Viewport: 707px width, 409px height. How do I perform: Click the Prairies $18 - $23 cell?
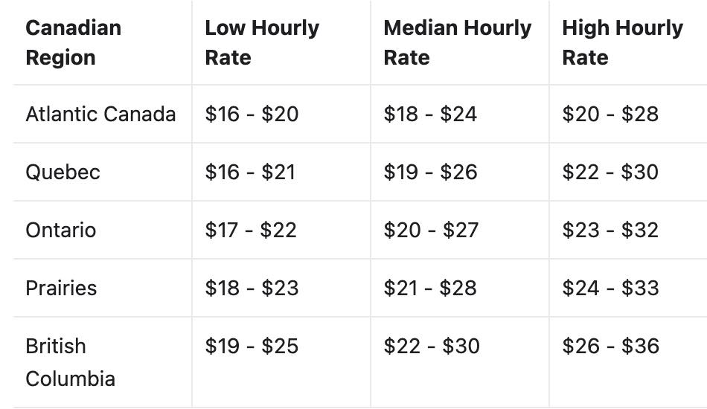[x=252, y=289]
